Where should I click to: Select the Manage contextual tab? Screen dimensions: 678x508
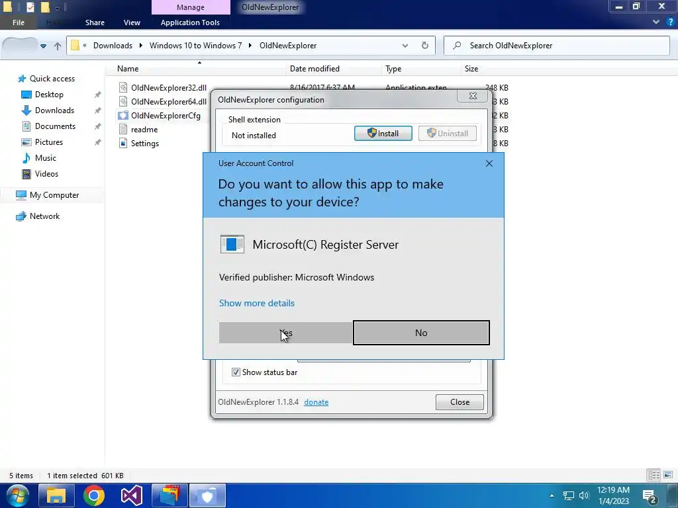click(191, 7)
